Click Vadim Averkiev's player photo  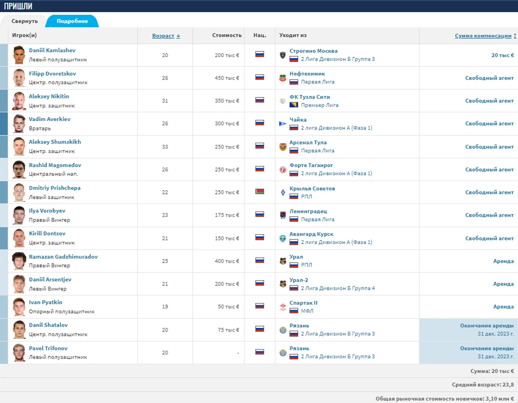point(19,124)
